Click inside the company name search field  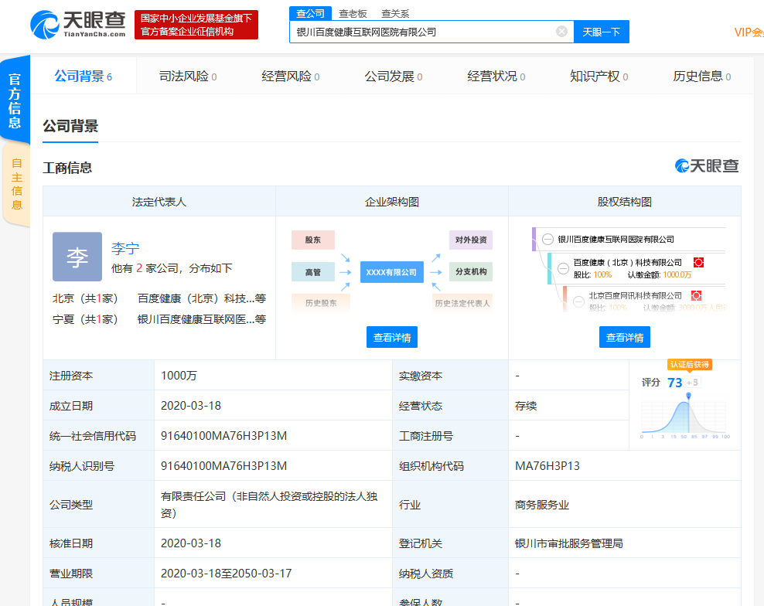tap(425, 31)
